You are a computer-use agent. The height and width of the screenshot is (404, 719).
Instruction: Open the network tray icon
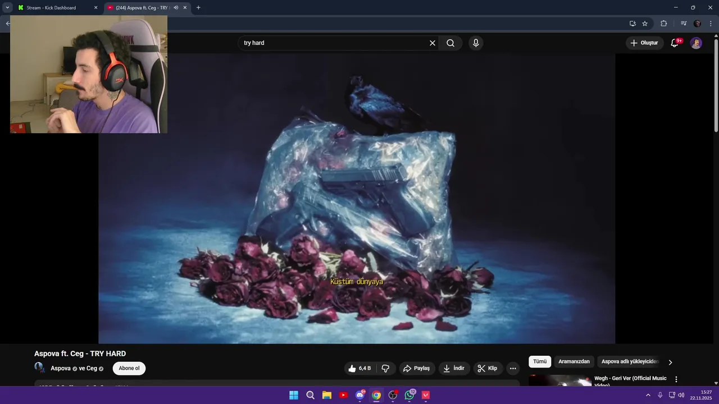coord(672,395)
